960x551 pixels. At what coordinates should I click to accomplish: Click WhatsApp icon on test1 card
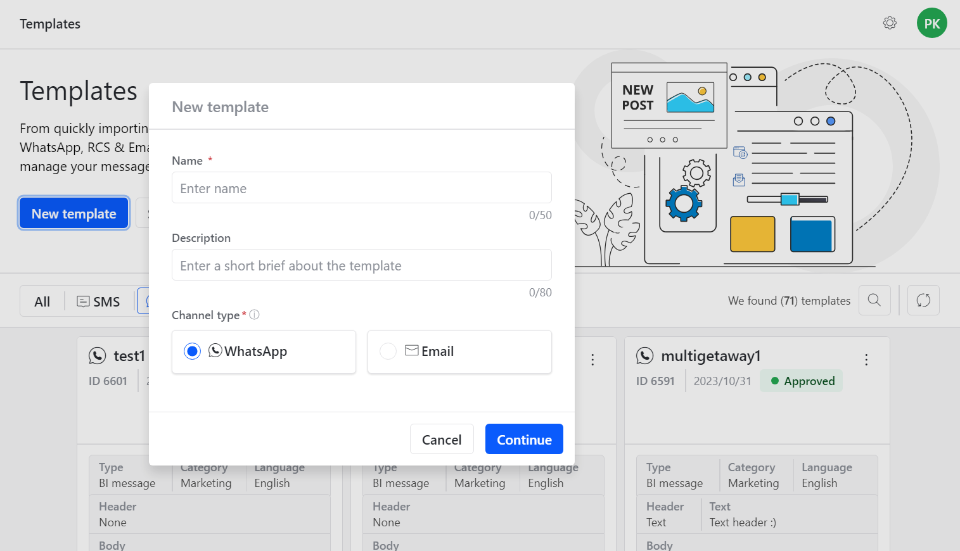pyautogui.click(x=97, y=356)
